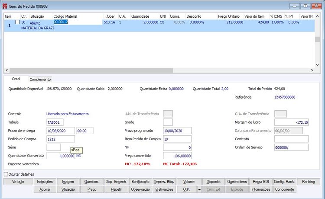Click the Desconto column header
325x199 pixels.
tap(194, 16)
